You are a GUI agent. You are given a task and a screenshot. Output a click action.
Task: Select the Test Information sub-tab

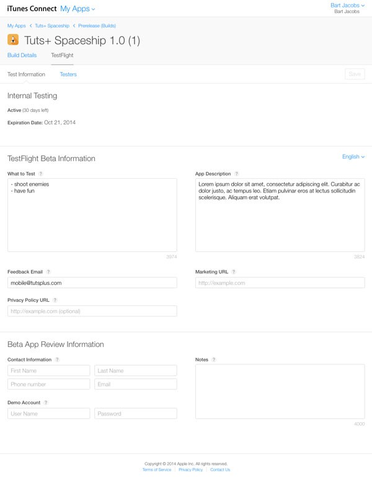[26, 74]
